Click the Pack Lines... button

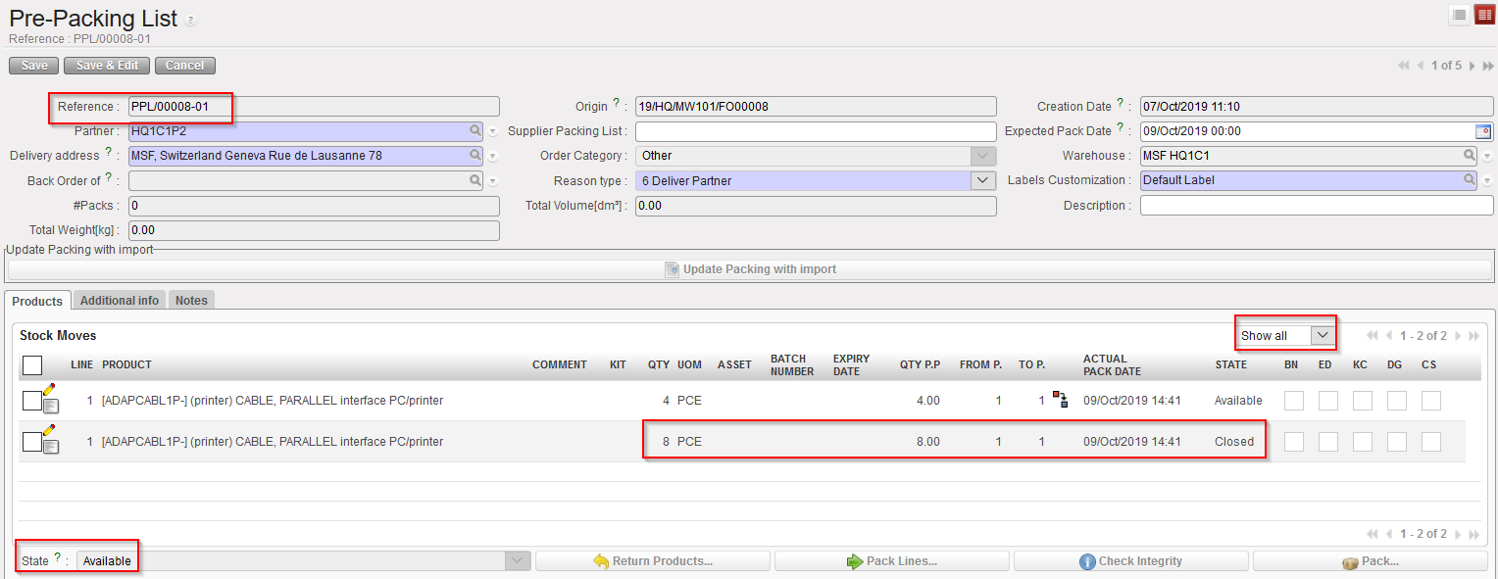pyautogui.click(x=891, y=561)
